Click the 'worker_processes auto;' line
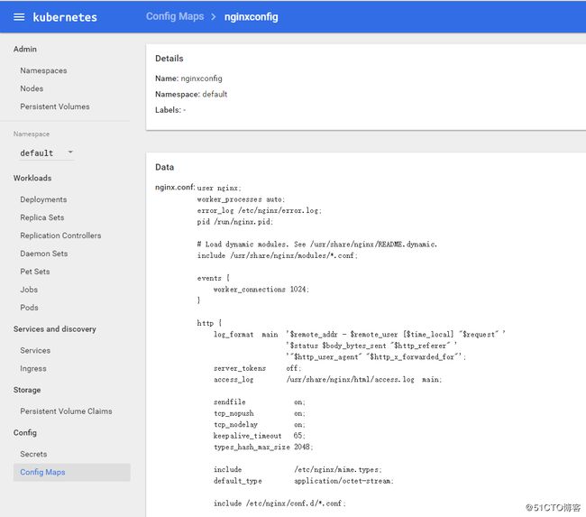 241,199
